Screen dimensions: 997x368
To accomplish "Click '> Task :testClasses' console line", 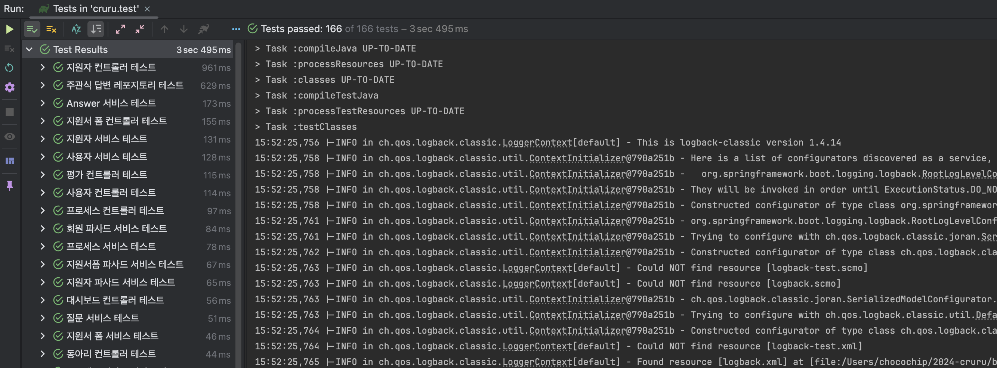I will [x=305, y=127].
